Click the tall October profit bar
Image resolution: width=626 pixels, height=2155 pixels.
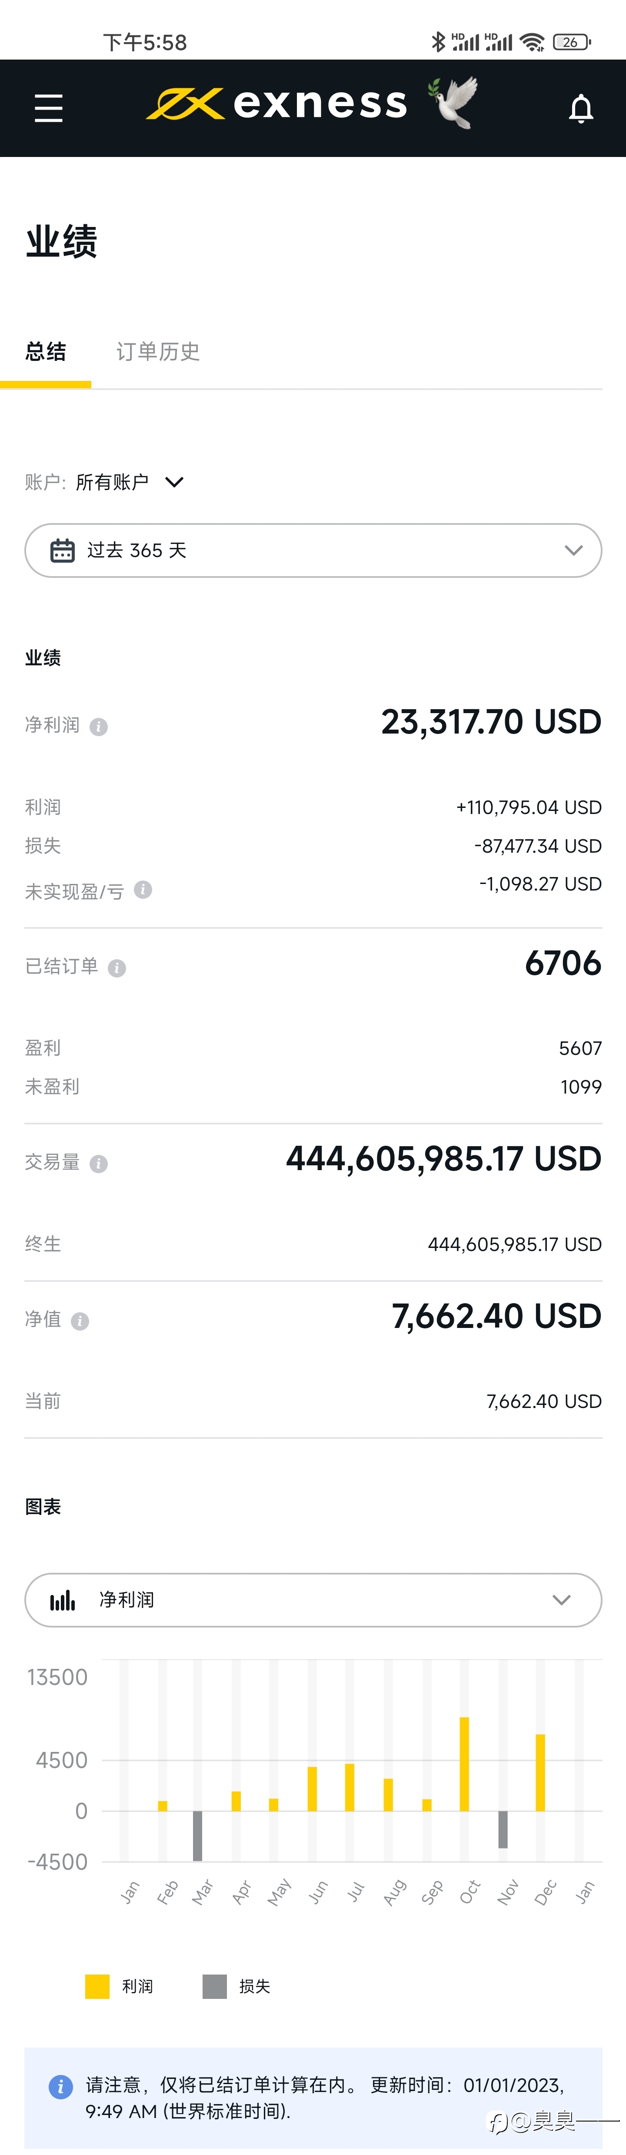pyautogui.click(x=464, y=1765)
